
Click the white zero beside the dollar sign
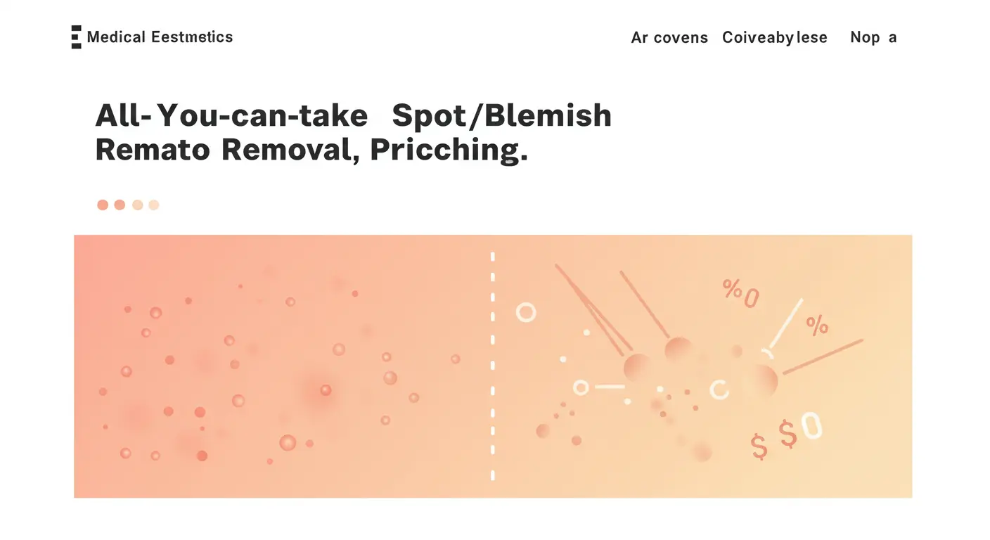pos(811,427)
